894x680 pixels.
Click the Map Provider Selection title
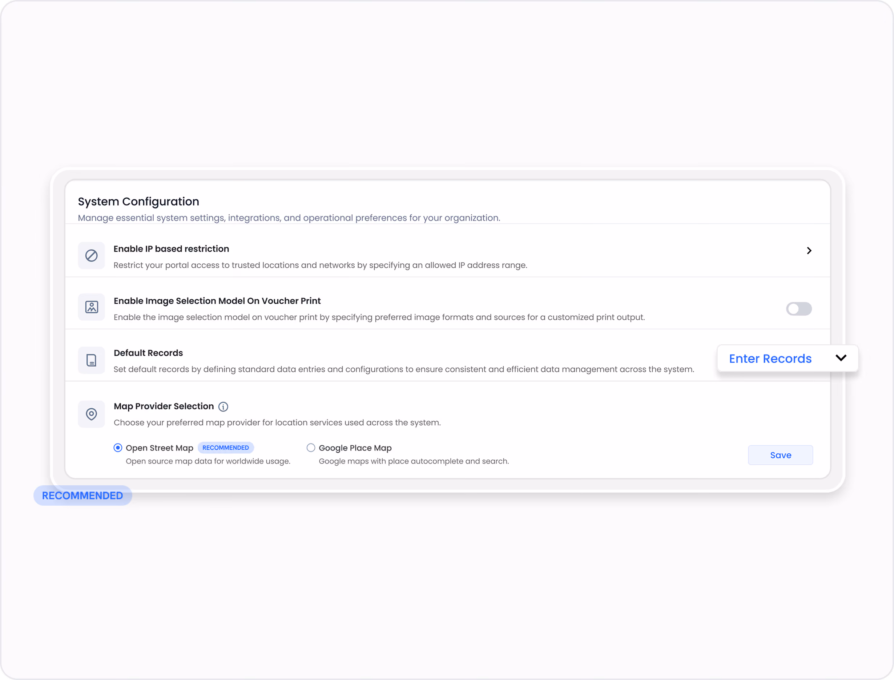tap(164, 406)
